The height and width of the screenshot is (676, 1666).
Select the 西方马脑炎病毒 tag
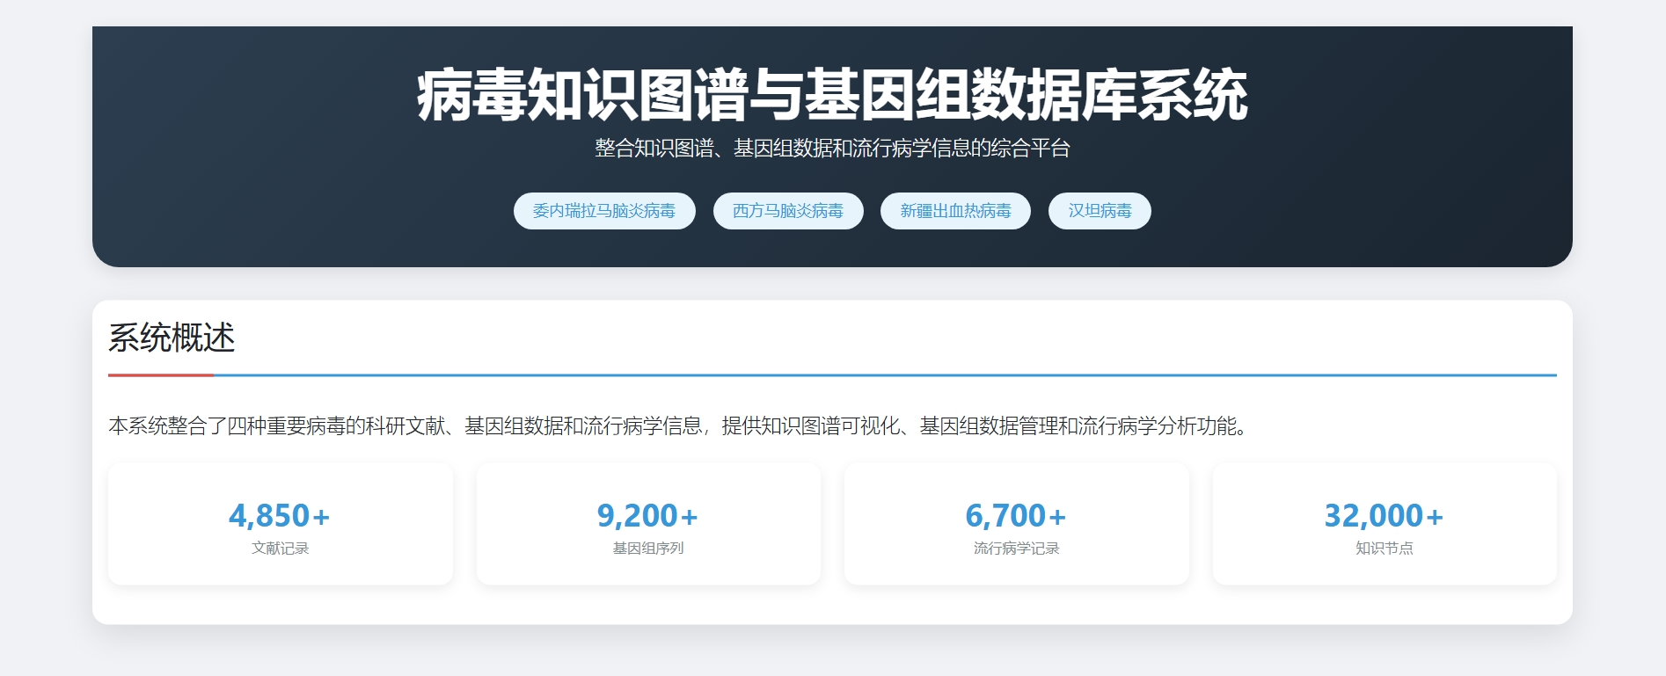tap(787, 211)
